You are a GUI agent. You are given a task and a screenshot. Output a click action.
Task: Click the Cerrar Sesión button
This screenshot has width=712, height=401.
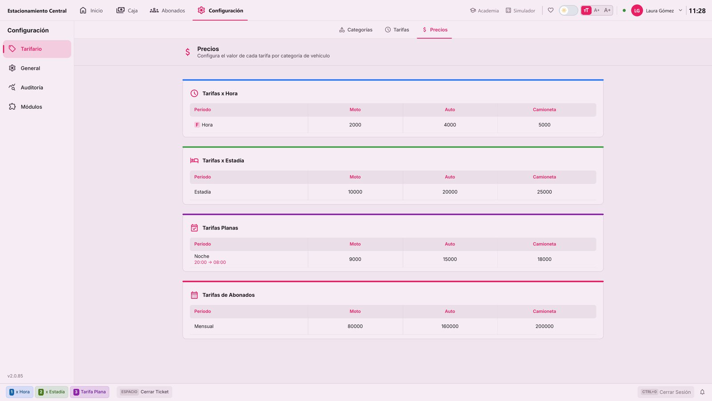click(x=666, y=392)
